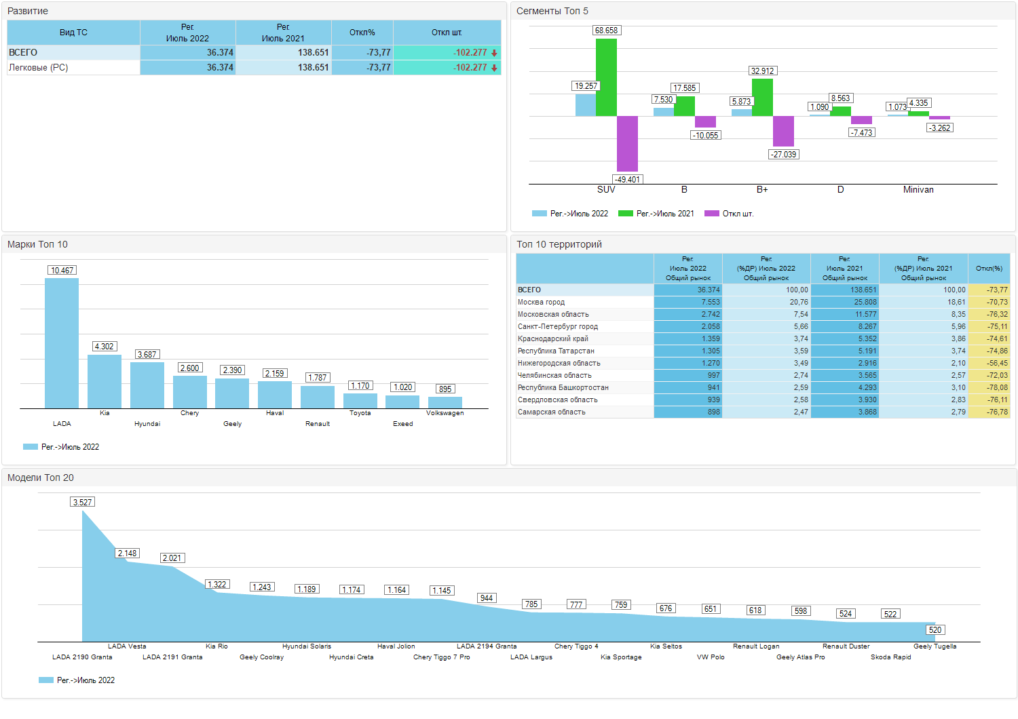
Task: Click the purple B+ bar labeled -27.039
Action: (x=783, y=131)
